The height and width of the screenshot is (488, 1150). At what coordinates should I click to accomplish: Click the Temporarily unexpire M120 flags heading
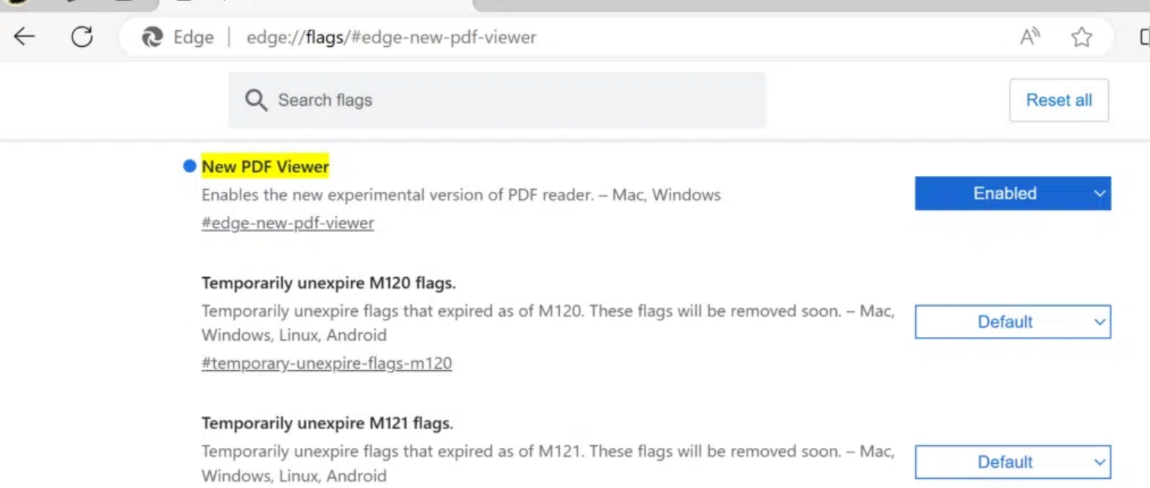[328, 283]
